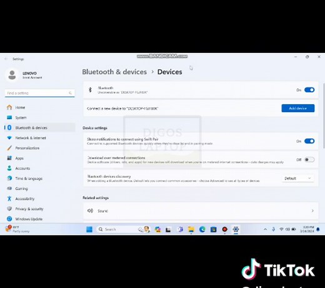Click the Bluetooth & devices breadcrumb link
Image resolution: width=325 pixels, height=288 pixels.
coord(114,72)
